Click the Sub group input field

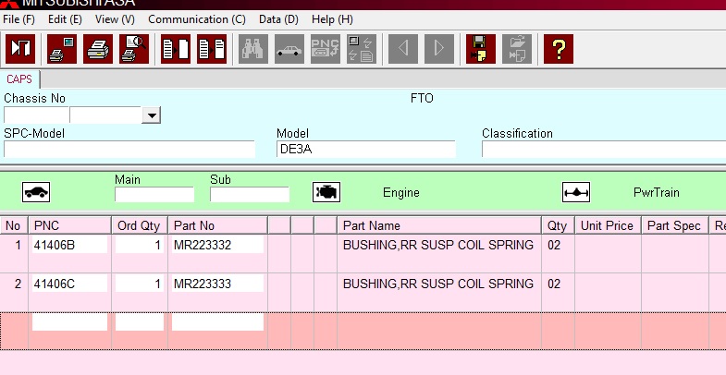tap(250, 195)
